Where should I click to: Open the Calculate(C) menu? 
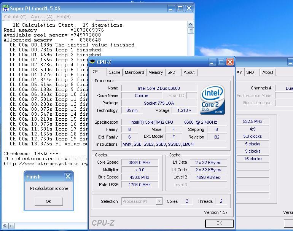(15, 17)
